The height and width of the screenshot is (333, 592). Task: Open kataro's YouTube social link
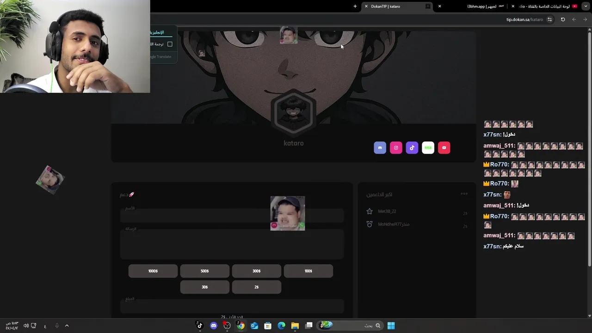[x=444, y=148]
